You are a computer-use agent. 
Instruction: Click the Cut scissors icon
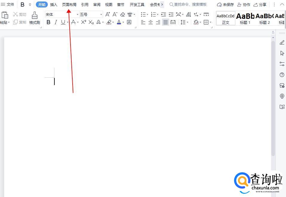[16, 14]
